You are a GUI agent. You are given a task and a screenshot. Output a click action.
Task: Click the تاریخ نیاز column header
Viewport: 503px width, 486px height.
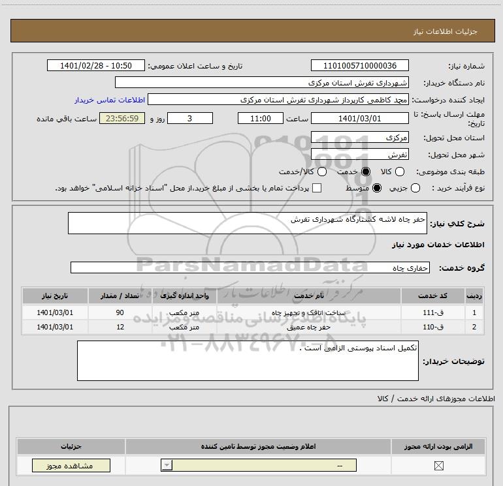coord(55,296)
